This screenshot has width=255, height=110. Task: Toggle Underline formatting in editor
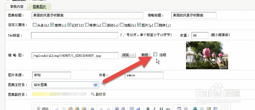[x=161, y=109]
